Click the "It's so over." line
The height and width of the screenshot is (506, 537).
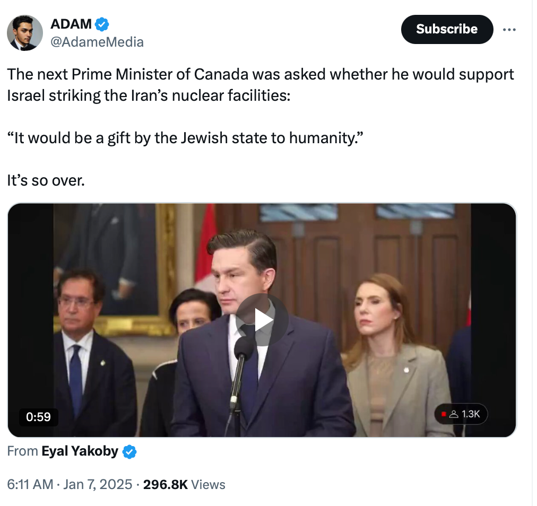[46, 180]
